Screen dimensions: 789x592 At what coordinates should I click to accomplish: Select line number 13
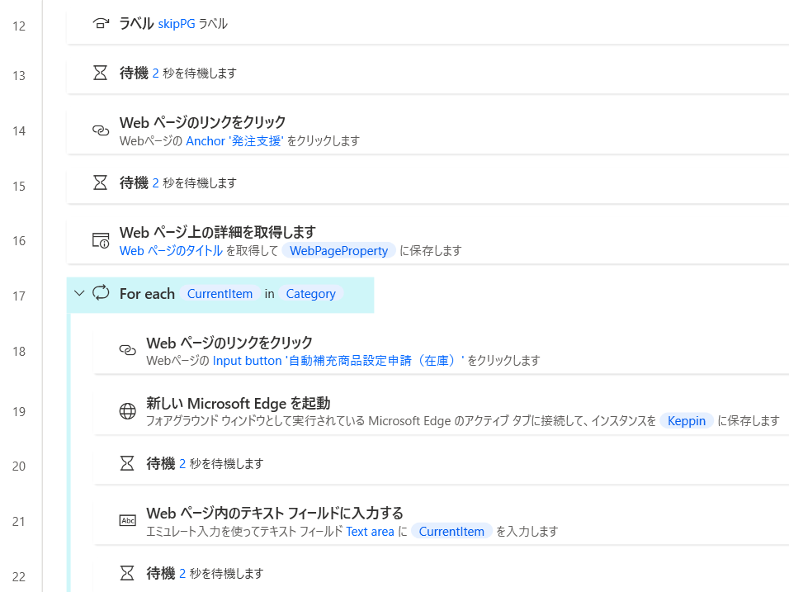[x=19, y=75]
